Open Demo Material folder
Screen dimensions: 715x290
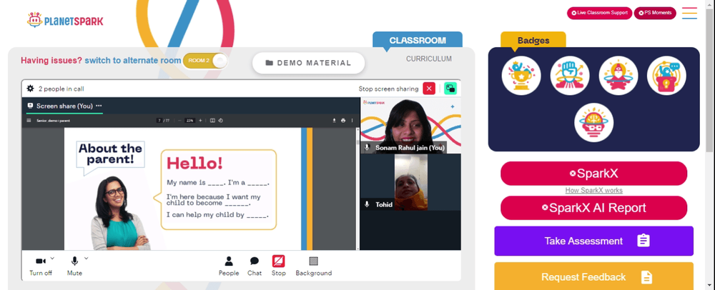tap(308, 63)
